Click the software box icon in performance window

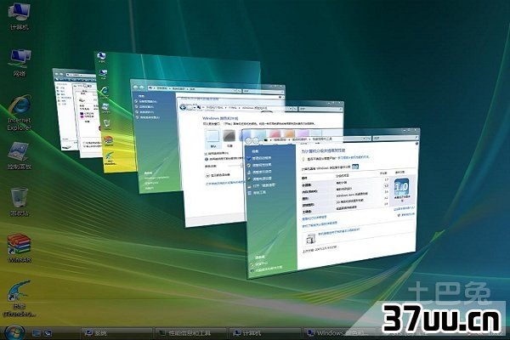coord(310,239)
